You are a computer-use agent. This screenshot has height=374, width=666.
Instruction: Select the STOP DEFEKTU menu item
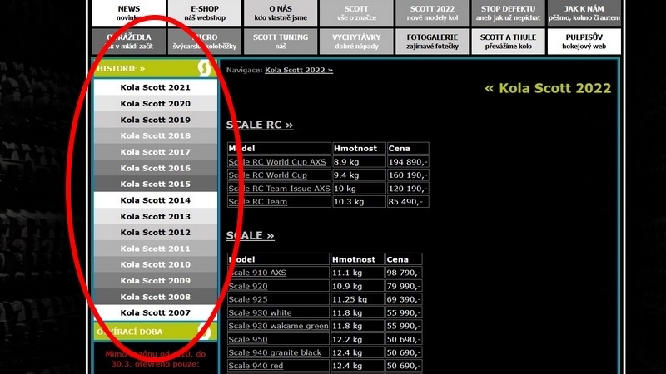[x=508, y=12]
